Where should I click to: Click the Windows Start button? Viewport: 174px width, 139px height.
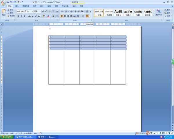tap(7, 137)
